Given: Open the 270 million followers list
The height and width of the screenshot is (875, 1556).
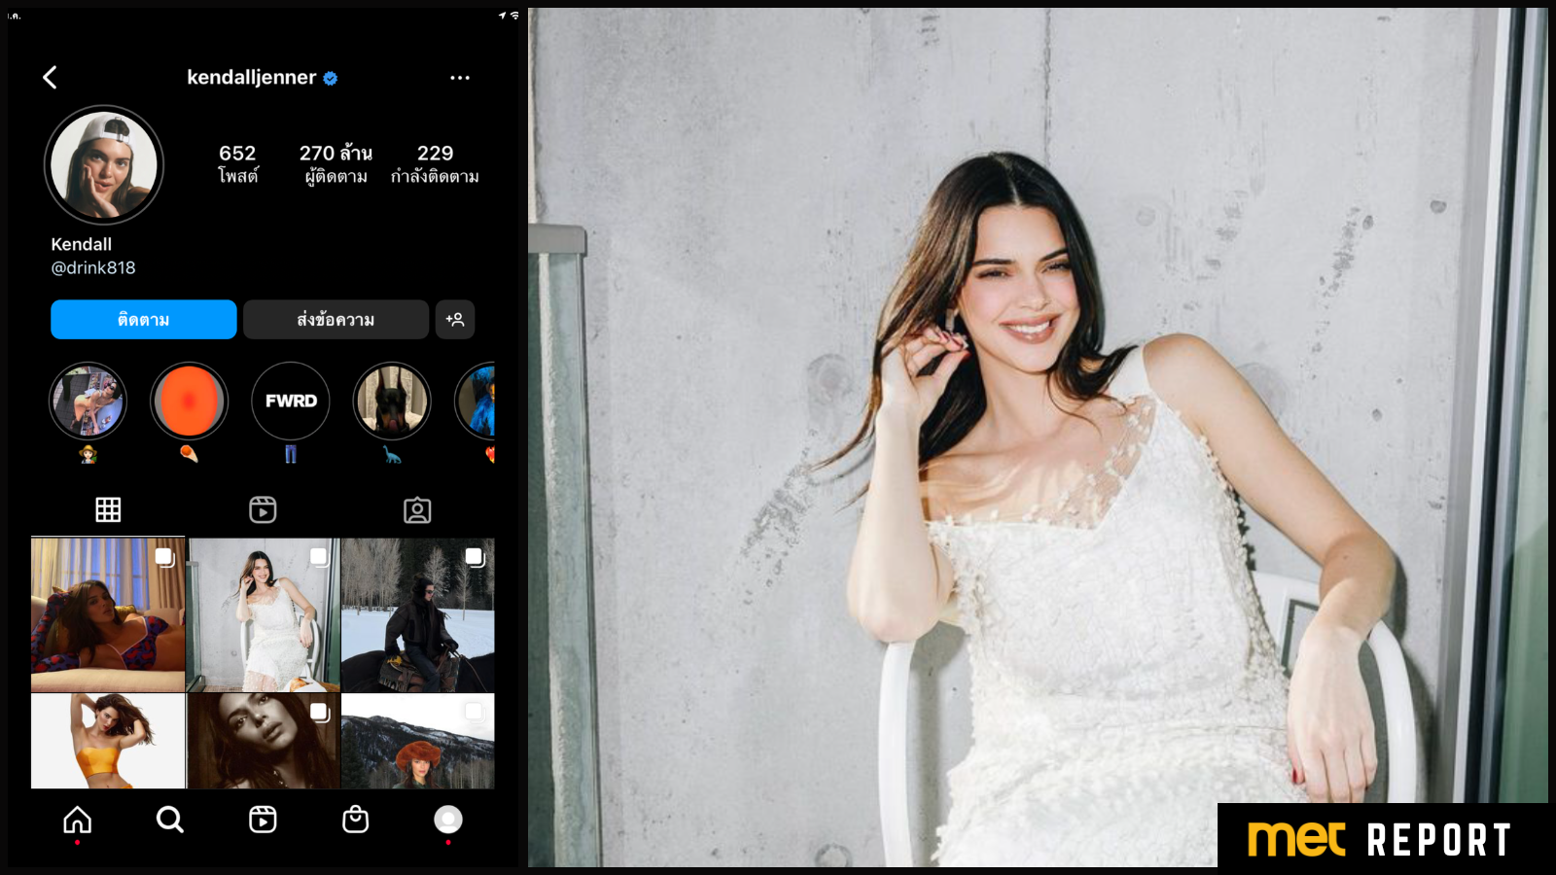Looking at the screenshot, I should 336,163.
